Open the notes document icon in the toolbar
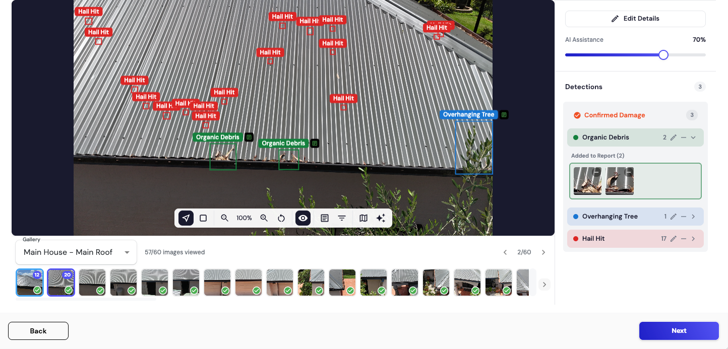Screen dimensions: 728x349 tap(325, 218)
